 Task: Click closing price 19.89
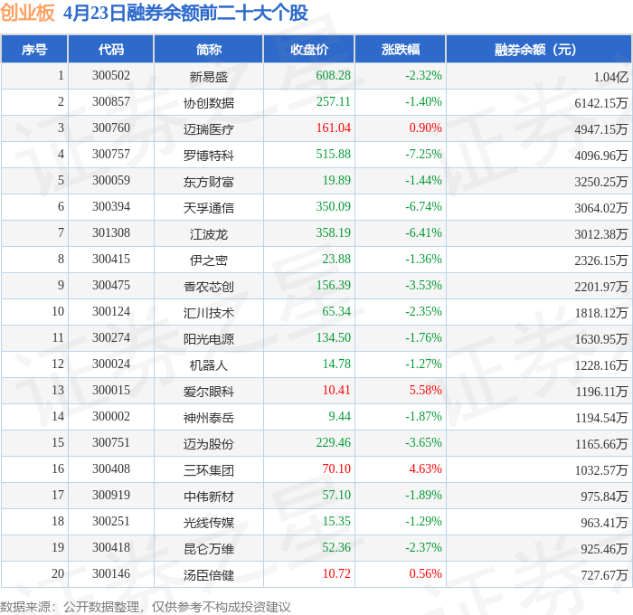[336, 181]
